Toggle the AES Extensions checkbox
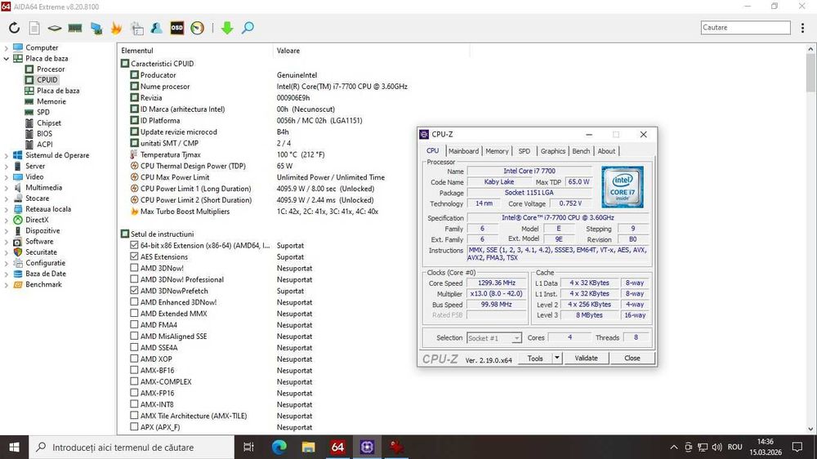Screen dimensions: 817x459 pyautogui.click(x=135, y=256)
